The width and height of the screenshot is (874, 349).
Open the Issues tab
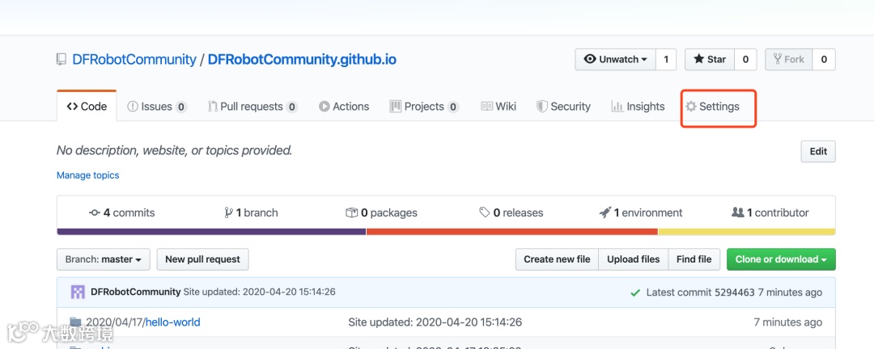tap(157, 107)
